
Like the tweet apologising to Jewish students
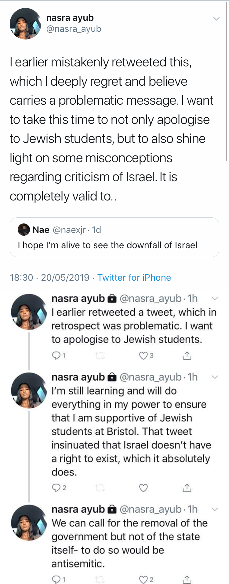point(144,355)
